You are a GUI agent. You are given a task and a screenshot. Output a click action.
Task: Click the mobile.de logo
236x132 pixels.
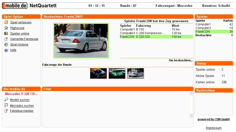[x=15, y=6]
